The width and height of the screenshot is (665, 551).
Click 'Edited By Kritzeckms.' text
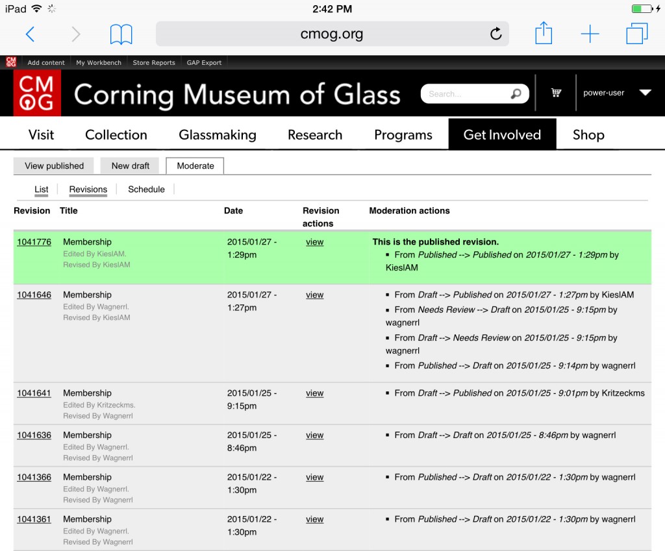[99, 405]
